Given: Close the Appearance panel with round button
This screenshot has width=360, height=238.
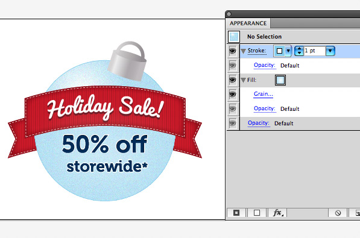Looking at the screenshot, I should point(229,14).
